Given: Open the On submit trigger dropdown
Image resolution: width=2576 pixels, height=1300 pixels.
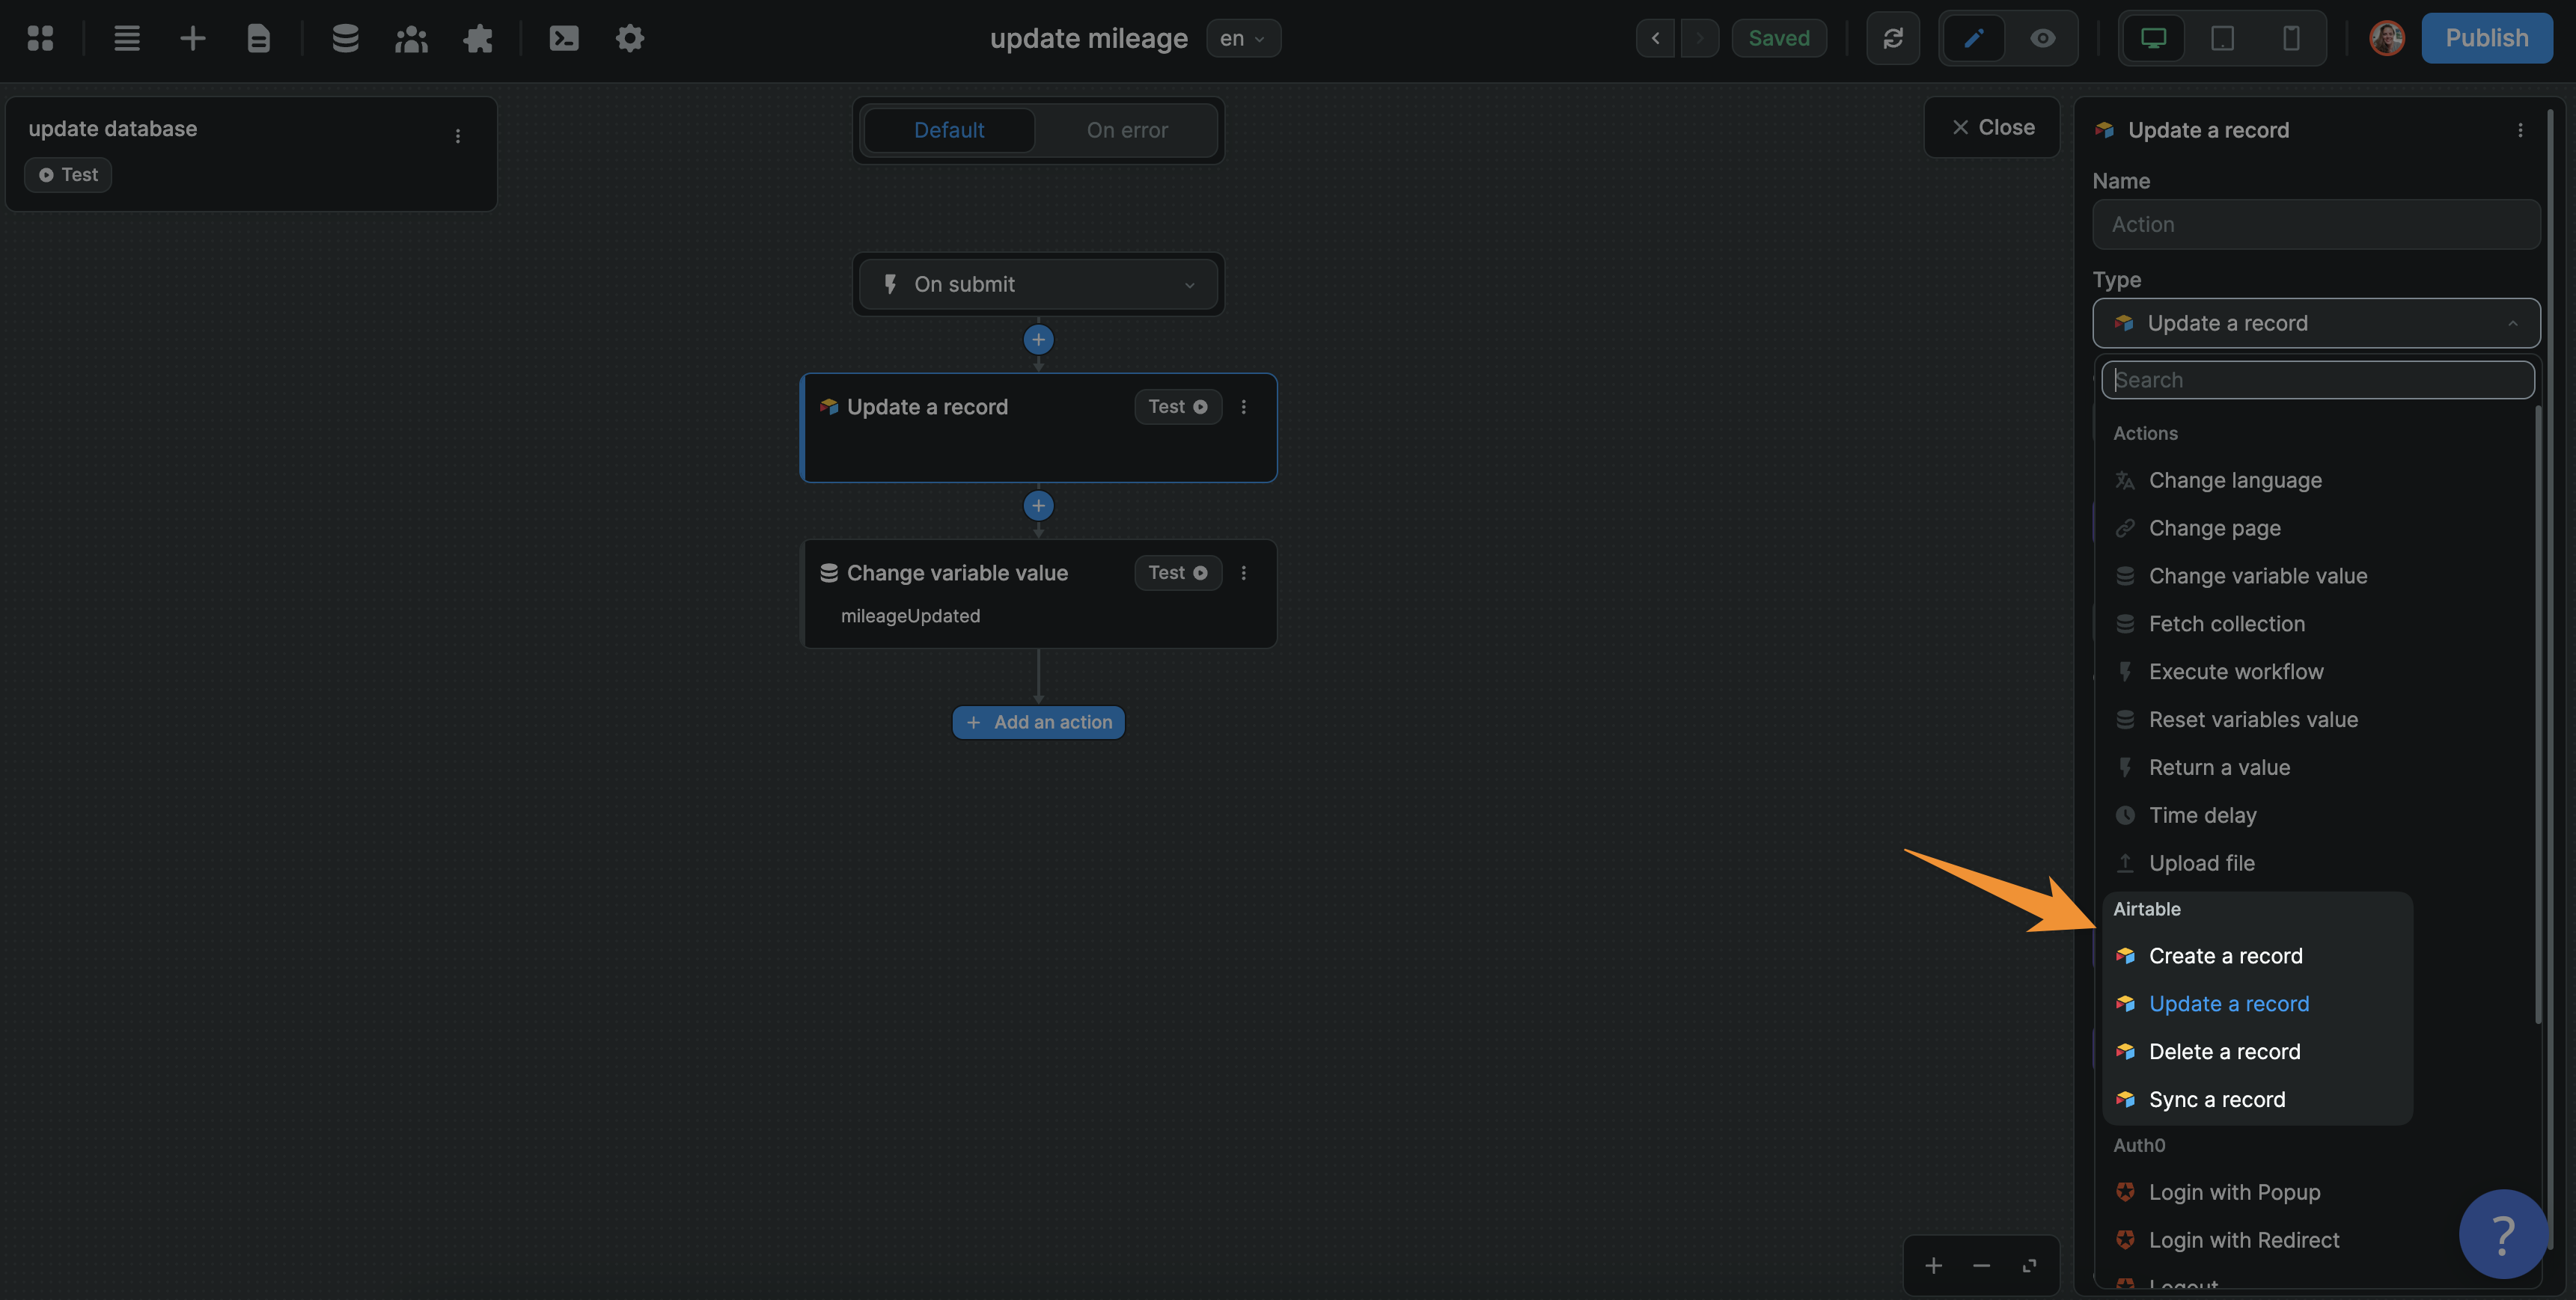Looking at the screenshot, I should point(1038,283).
